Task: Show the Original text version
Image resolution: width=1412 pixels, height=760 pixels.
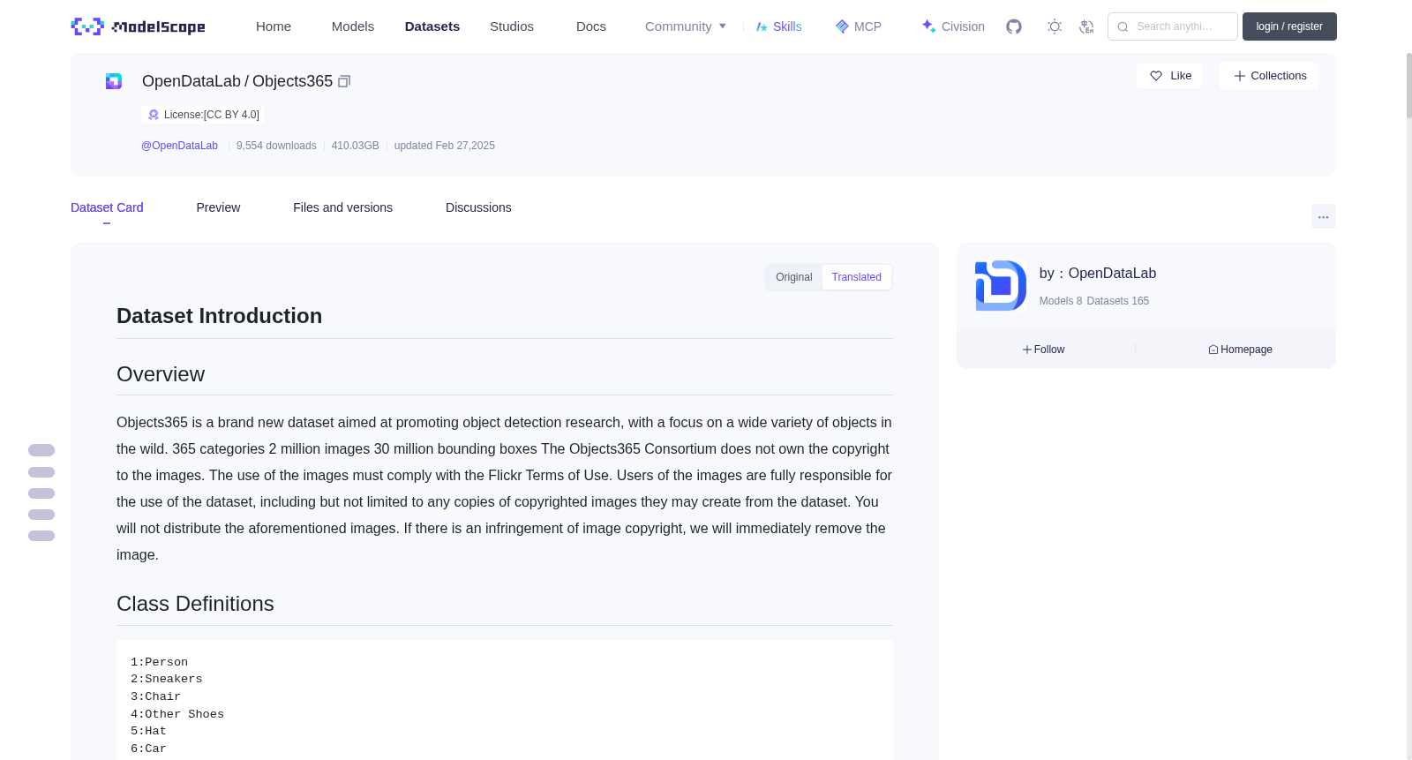Action: 793,277
